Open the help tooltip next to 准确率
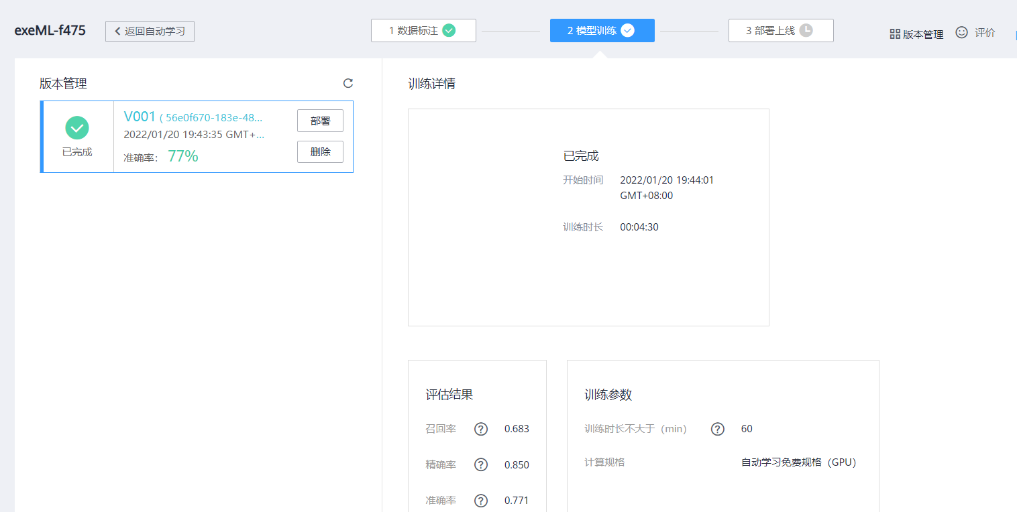1017x512 pixels. pos(481,500)
